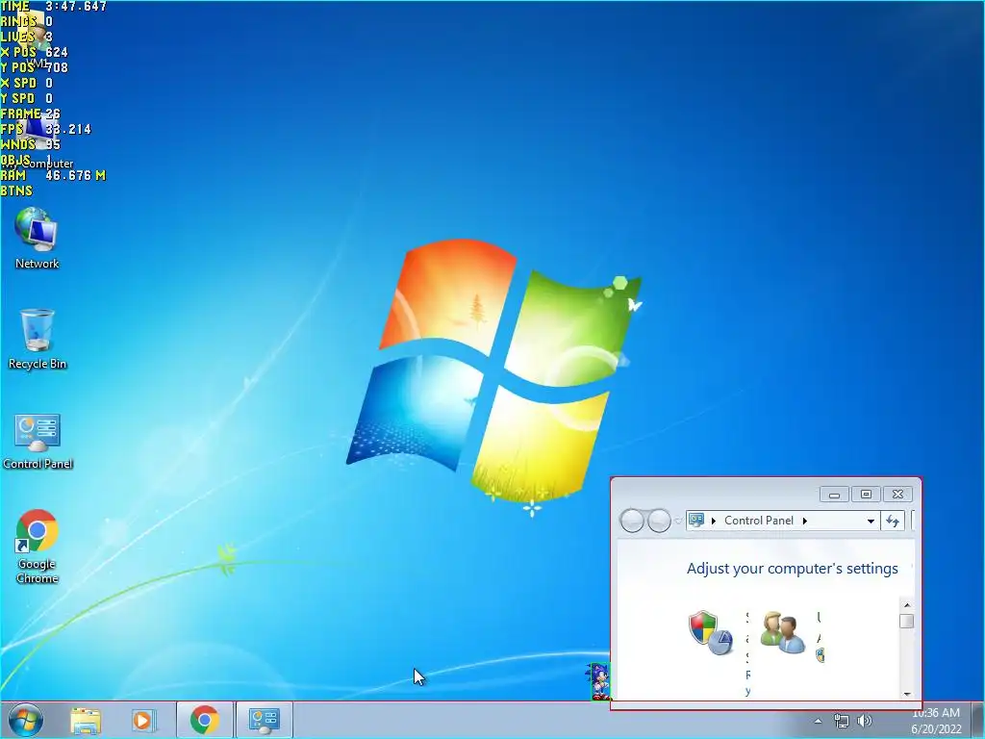Open the recent pages dropdown beside Forward

pos(678,521)
